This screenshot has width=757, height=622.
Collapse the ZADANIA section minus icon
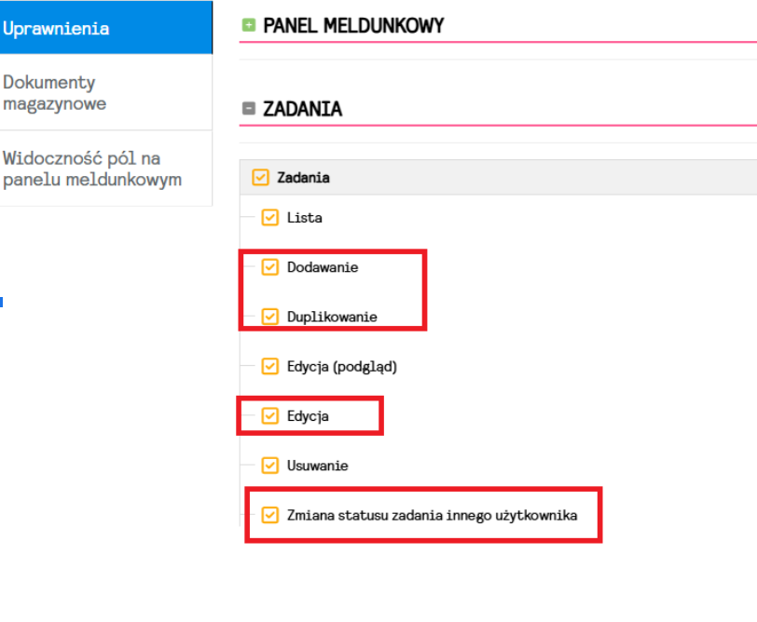(249, 108)
